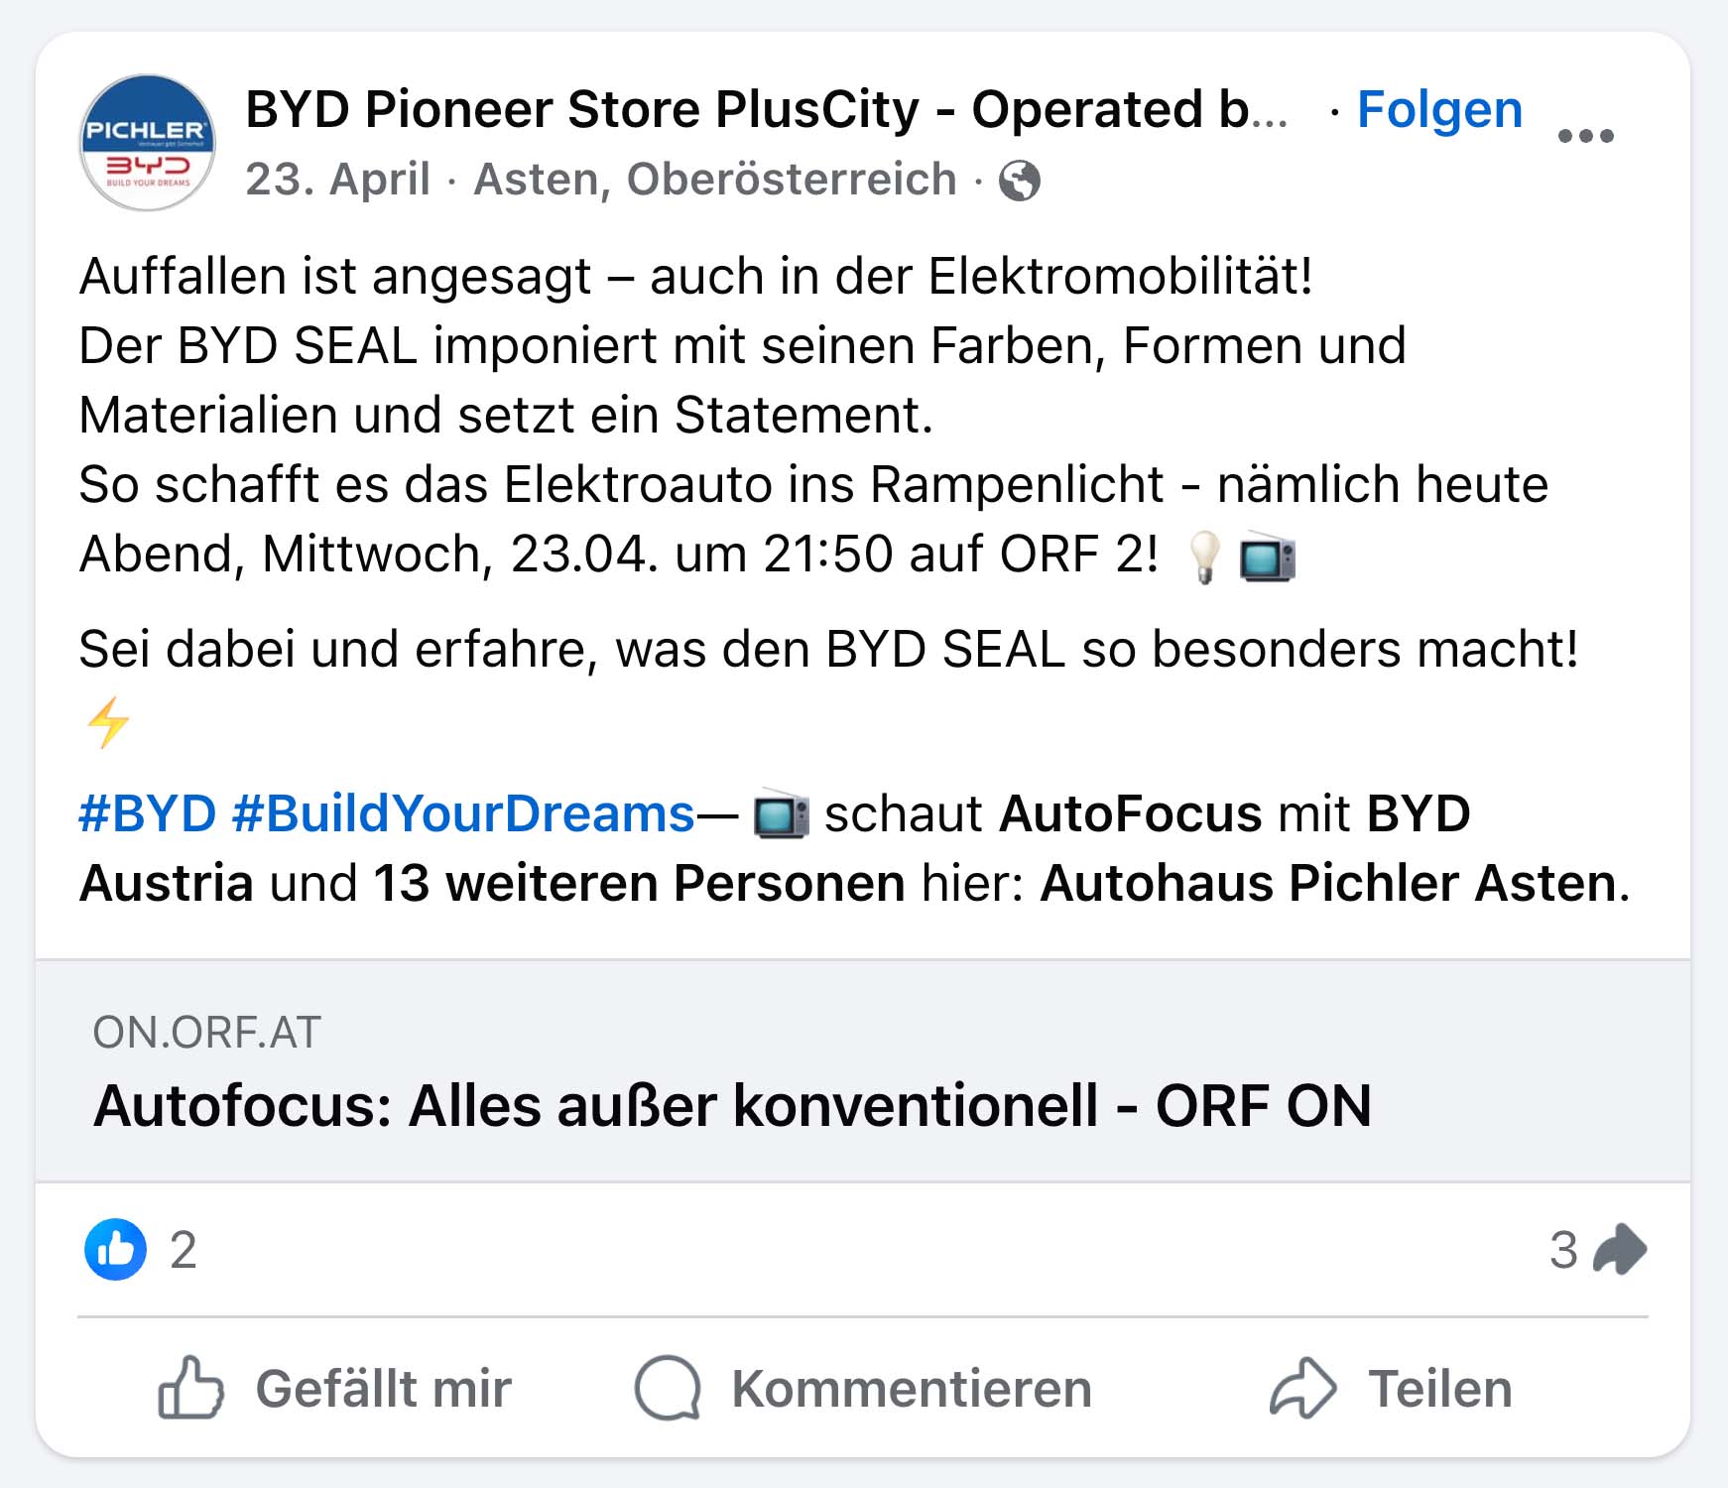
Task: Open the Autohaus Pichler Asten location link
Action: click(x=1328, y=883)
